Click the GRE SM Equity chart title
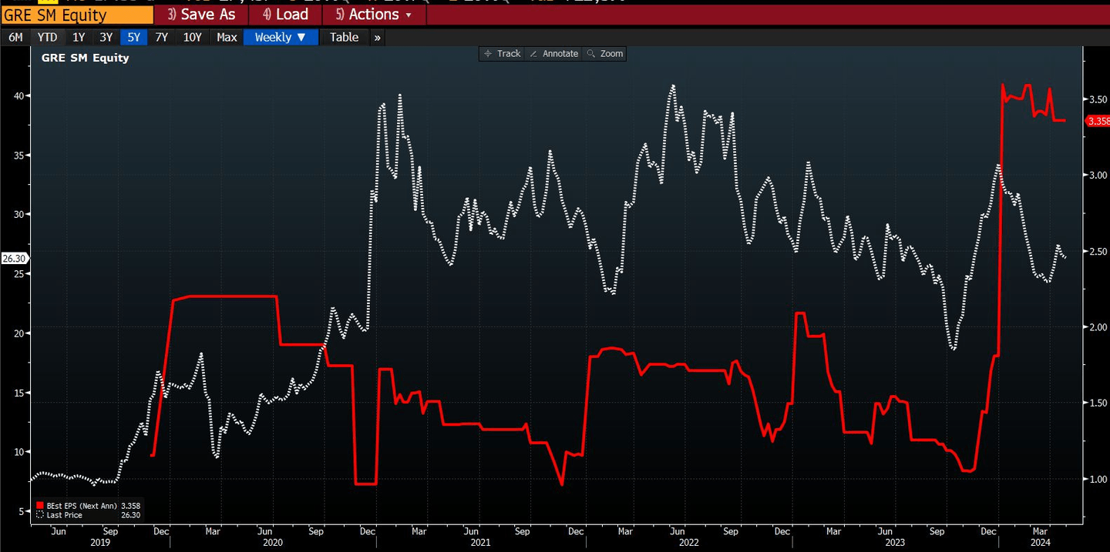Image resolution: width=1110 pixels, height=552 pixels. [85, 58]
